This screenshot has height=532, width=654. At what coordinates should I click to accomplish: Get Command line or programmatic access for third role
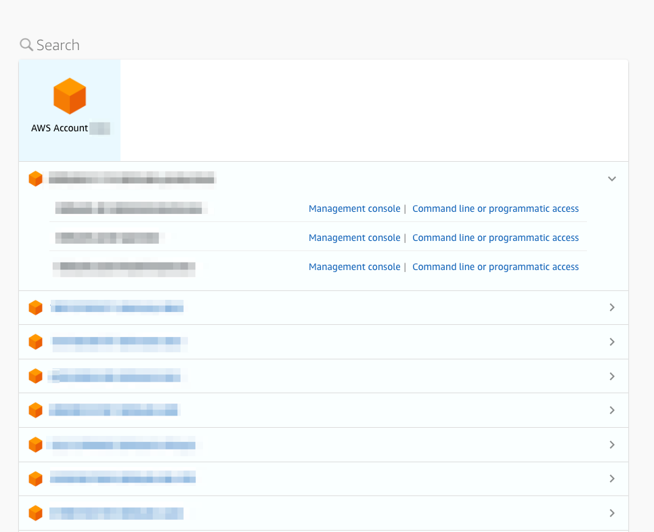click(496, 267)
